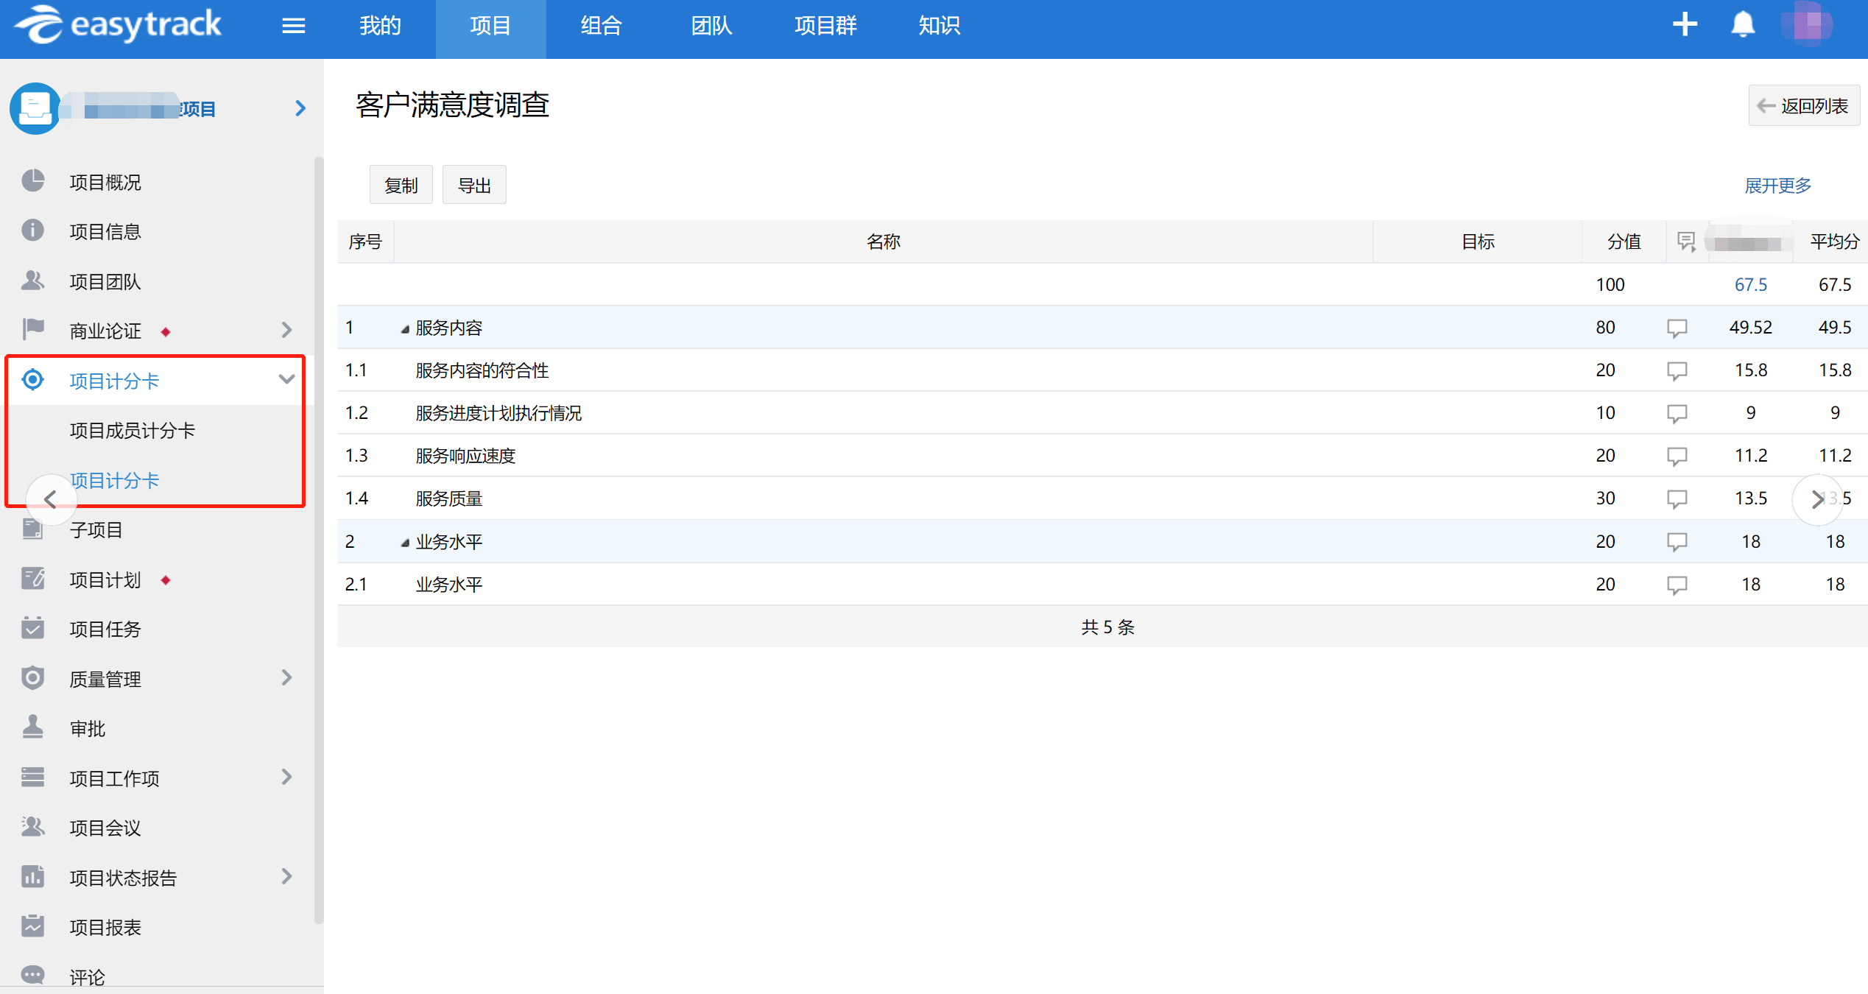The height and width of the screenshot is (994, 1868).
Task: Click the right scroll arrow on table
Action: click(x=1816, y=499)
